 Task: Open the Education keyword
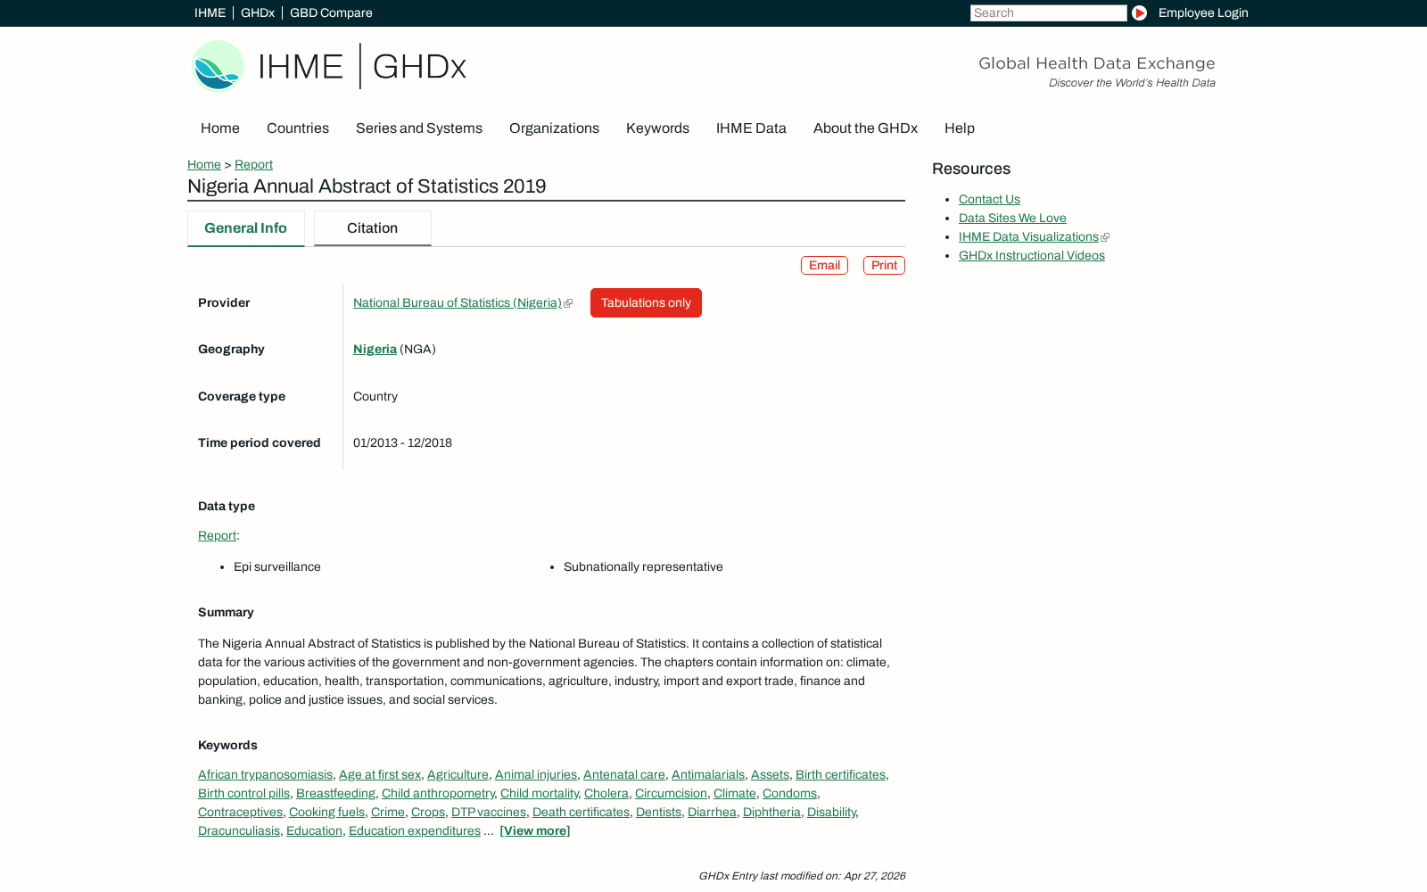[x=314, y=830]
